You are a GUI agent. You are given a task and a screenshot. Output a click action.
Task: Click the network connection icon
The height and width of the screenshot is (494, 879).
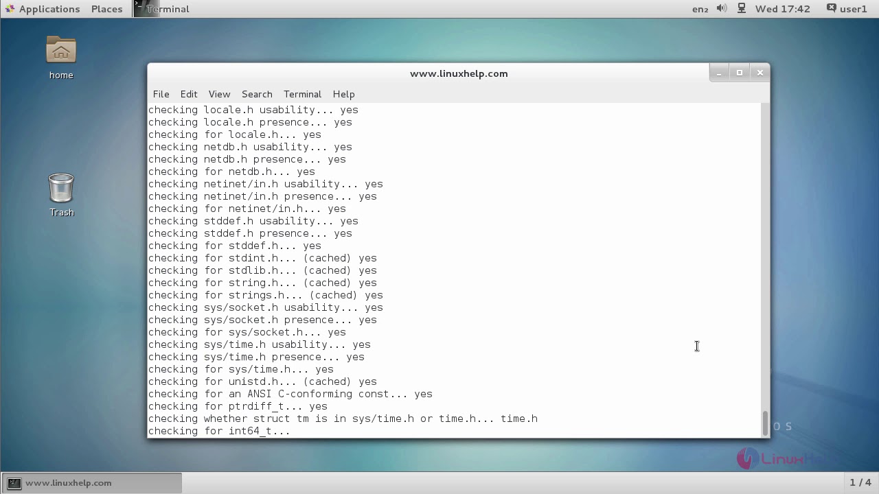click(x=742, y=9)
